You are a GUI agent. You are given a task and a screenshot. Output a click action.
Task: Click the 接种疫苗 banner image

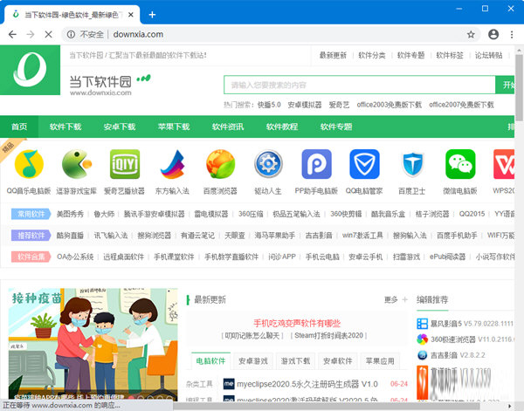pos(93,345)
